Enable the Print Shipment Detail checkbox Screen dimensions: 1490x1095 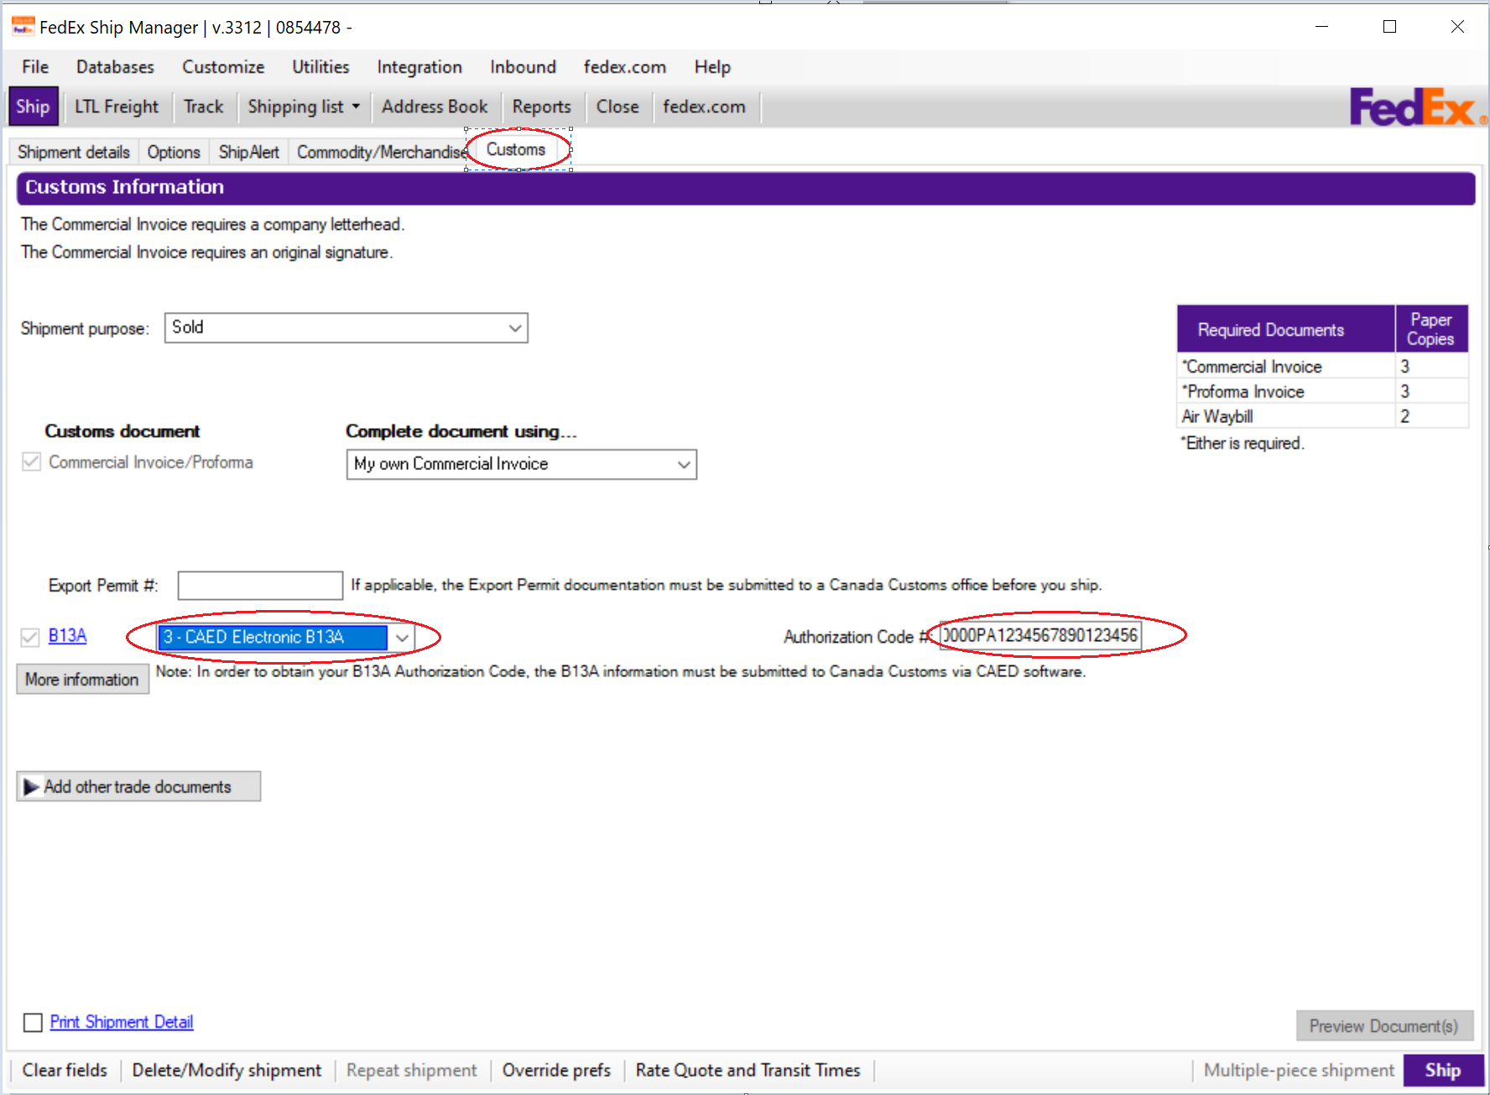pos(33,1023)
